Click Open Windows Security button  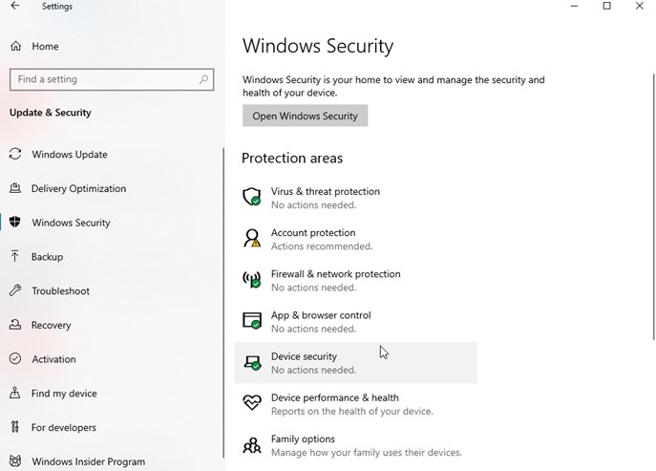click(305, 116)
